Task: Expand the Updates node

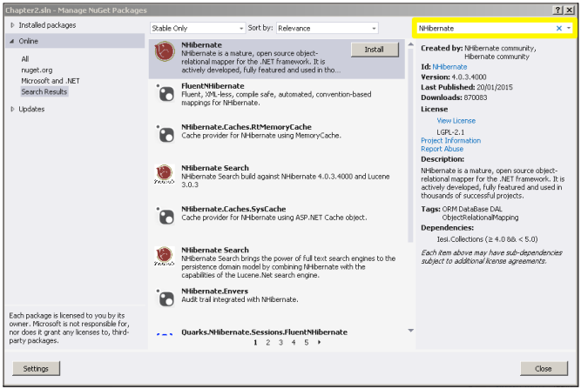Action: pos(12,109)
